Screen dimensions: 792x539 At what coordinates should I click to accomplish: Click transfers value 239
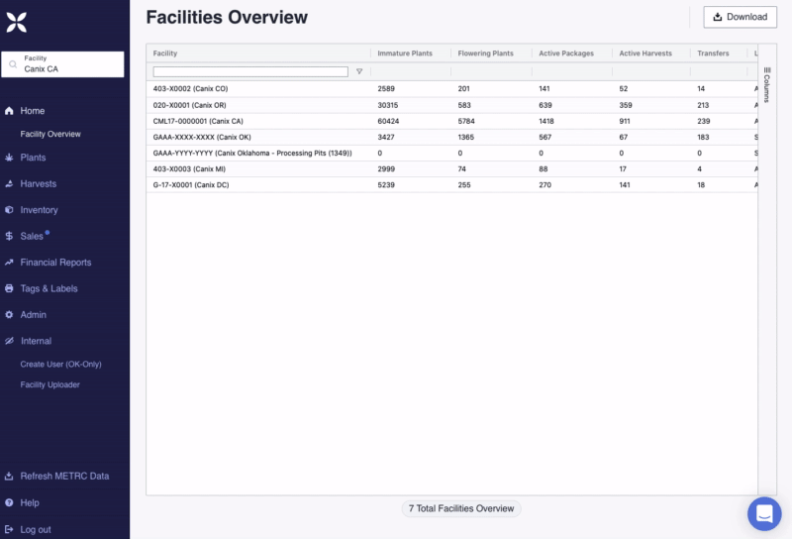704,121
